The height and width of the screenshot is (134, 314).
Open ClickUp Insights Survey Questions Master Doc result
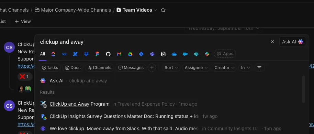(169, 116)
